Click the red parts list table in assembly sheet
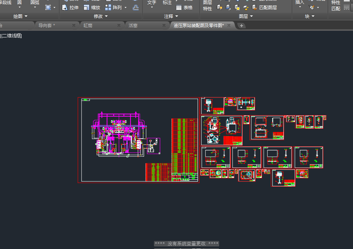353x249 pixels. (185, 146)
